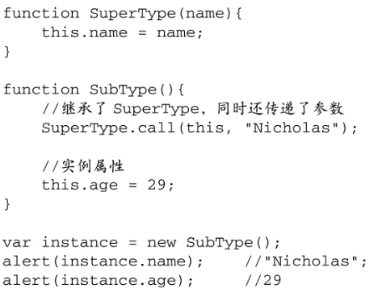Click the 'function SuperType(name){' declaration line
The height and width of the screenshot is (297, 378).
[123, 14]
